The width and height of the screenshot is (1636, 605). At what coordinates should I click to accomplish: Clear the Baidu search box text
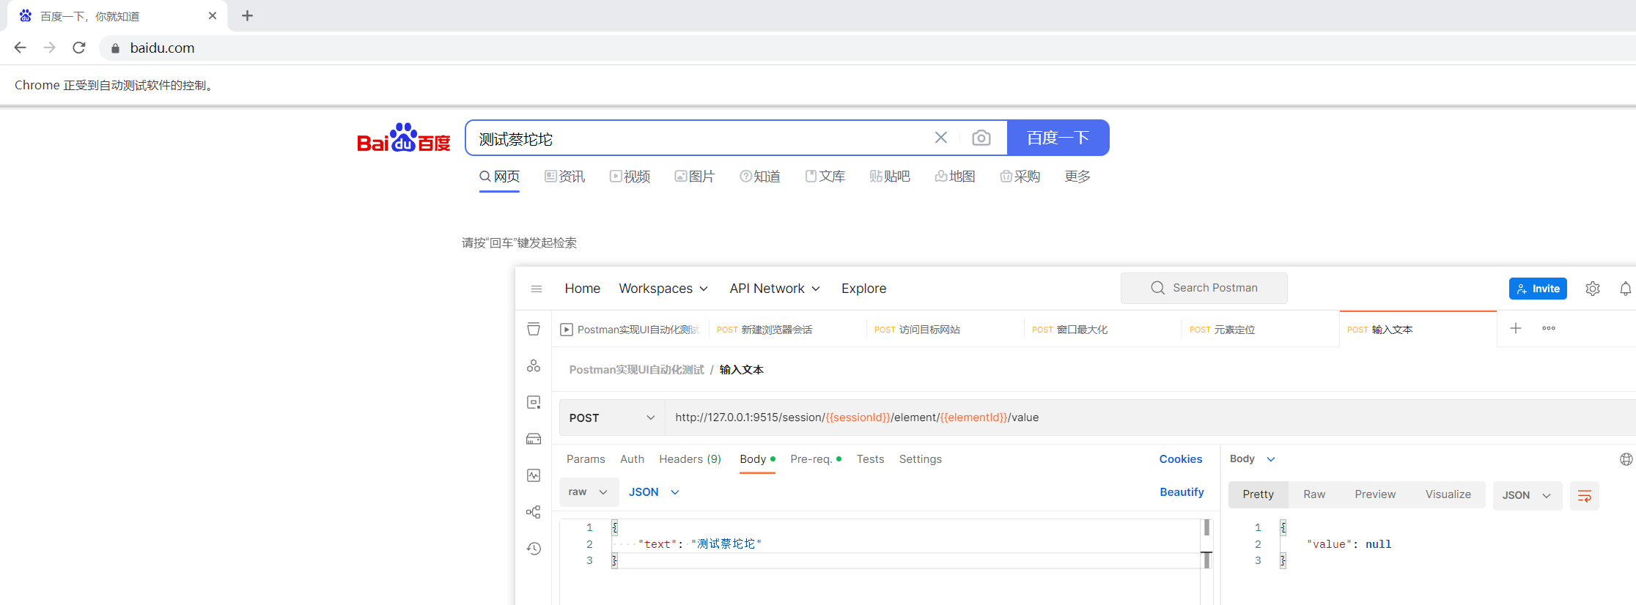click(941, 138)
